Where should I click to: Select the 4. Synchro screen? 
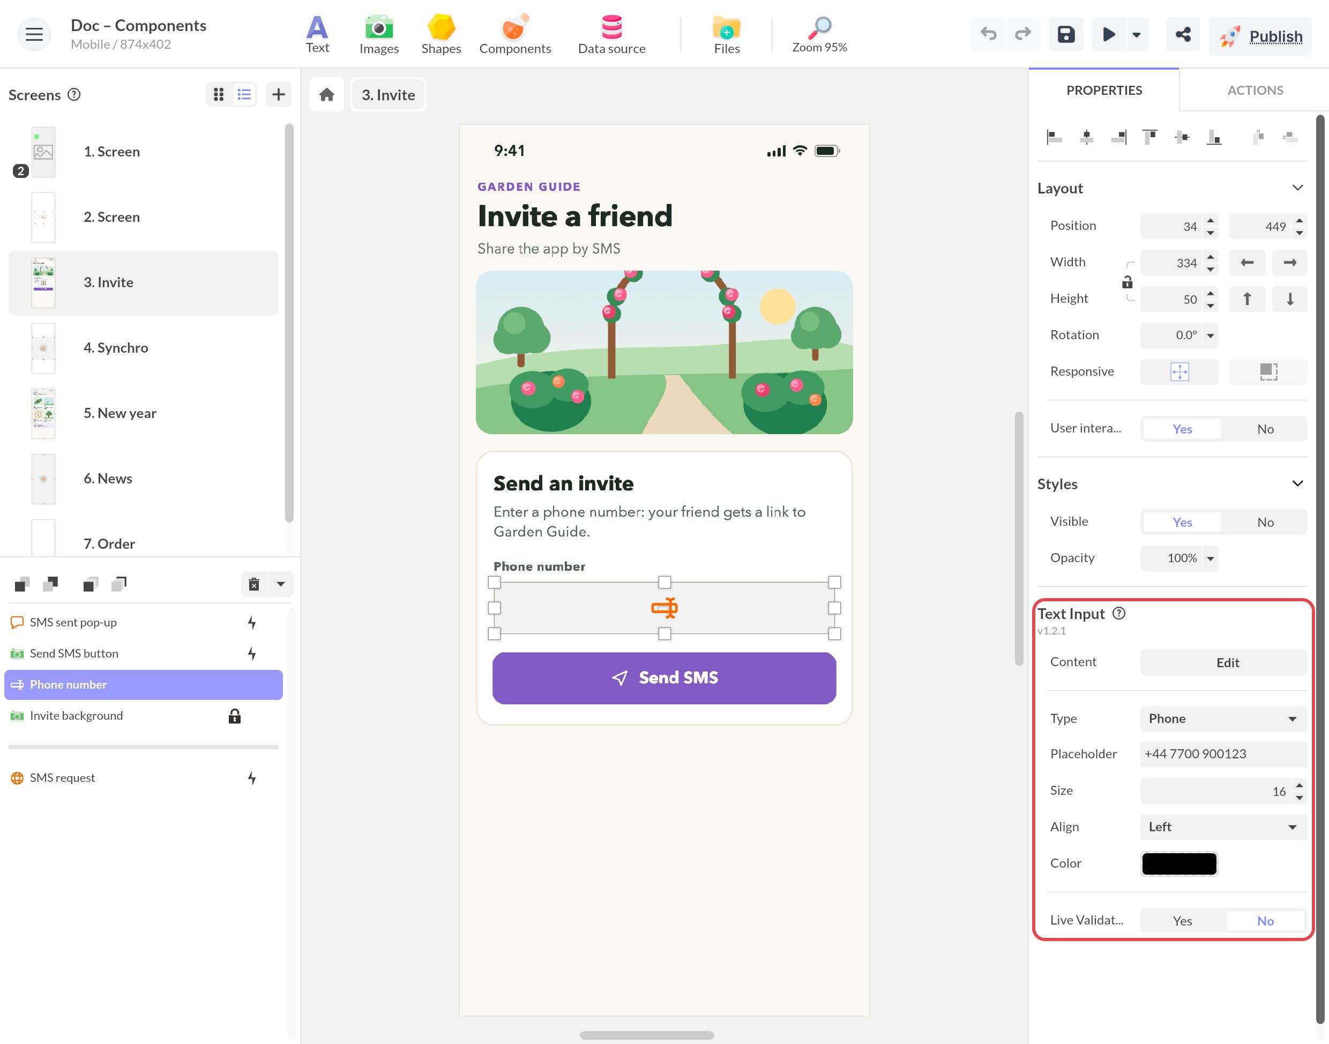point(144,348)
